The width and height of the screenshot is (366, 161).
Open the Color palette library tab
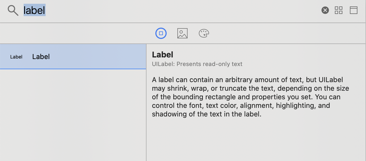(204, 34)
